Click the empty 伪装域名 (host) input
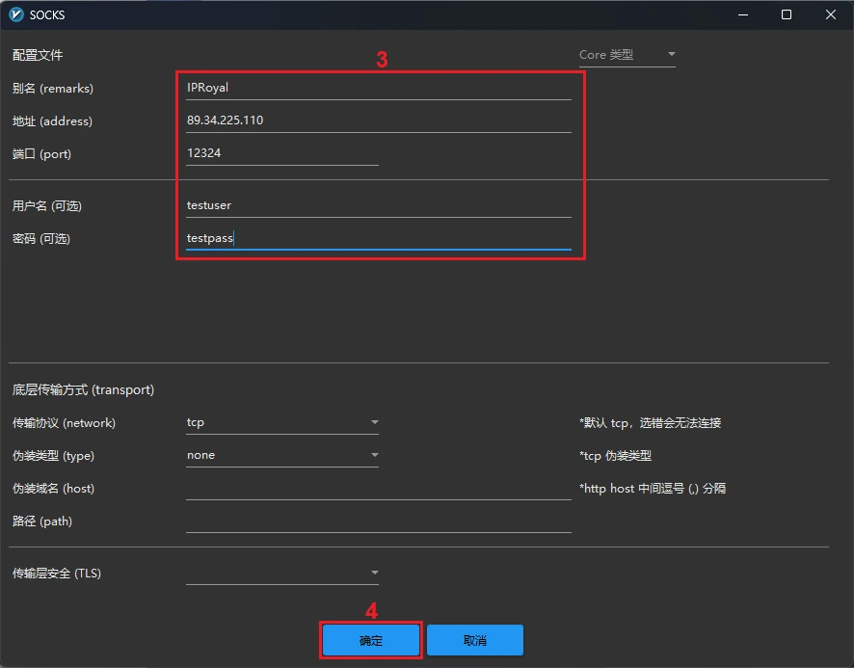Screen dimensions: 854x668 [378, 489]
